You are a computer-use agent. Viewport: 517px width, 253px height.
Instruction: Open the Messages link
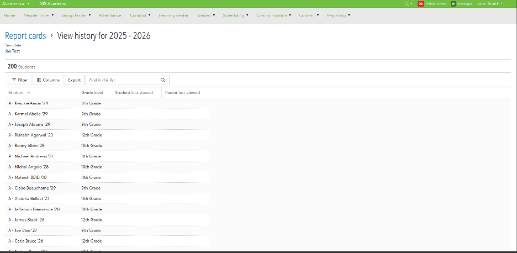(465, 4)
